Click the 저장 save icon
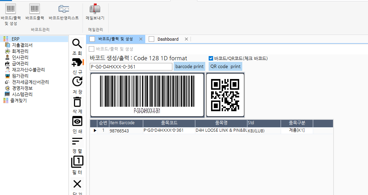Image resolution: width=368 pixels, height=195 pixels. pos(77,81)
